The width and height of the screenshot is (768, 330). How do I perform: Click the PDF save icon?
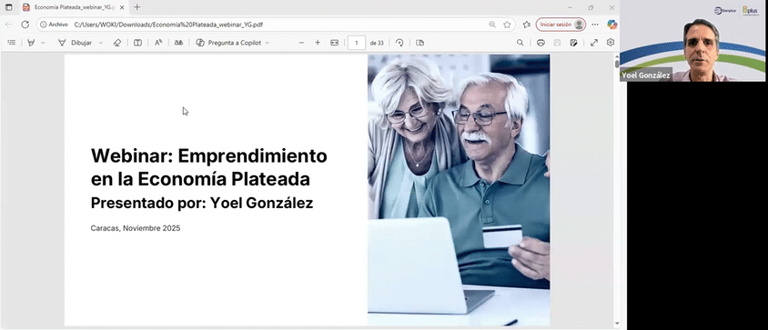(x=557, y=43)
